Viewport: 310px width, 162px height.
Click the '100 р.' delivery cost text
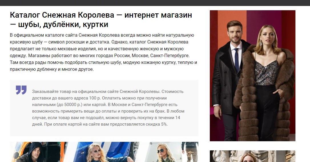click(95, 98)
